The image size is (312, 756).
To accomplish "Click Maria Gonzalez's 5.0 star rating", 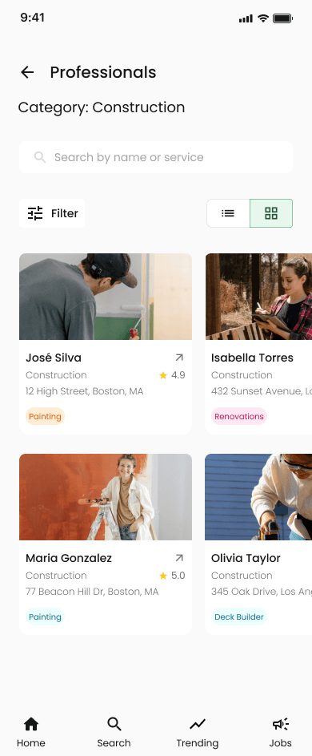I will click(172, 576).
